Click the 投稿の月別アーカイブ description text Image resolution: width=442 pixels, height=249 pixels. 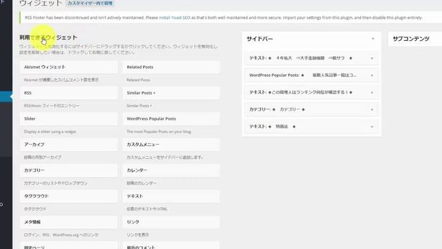click(42, 157)
